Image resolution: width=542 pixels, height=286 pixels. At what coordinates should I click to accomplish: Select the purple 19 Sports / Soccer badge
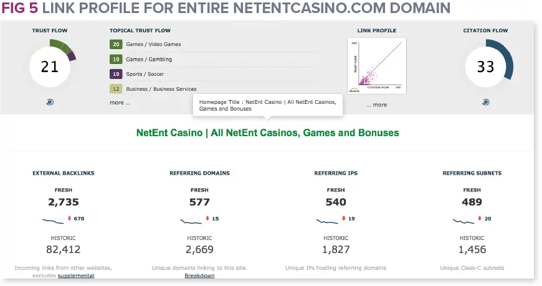(116, 74)
